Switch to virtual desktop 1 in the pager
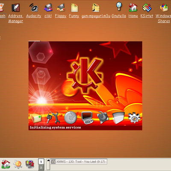 (41, 162)
